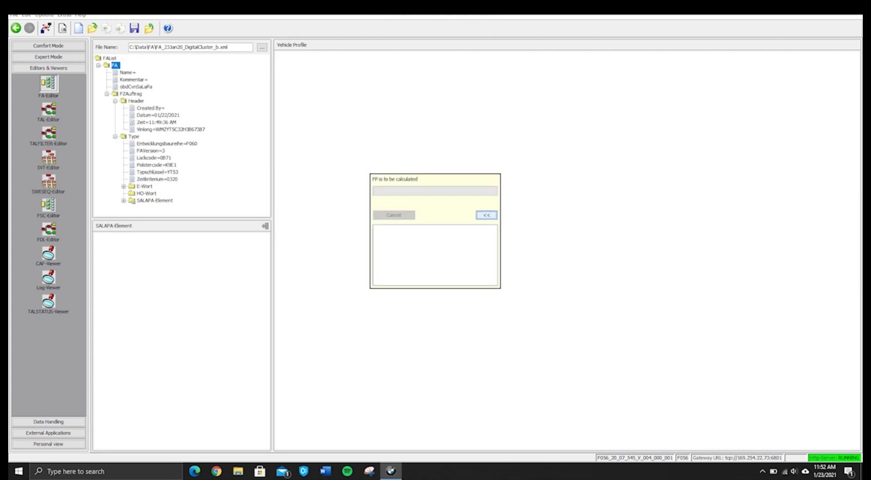Select the Typschlüssel=YT53 entry
The height and width of the screenshot is (480, 871).
tap(157, 172)
